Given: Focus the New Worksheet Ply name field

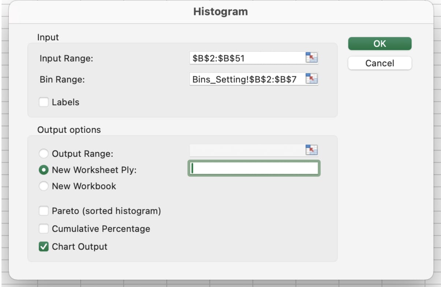Looking at the screenshot, I should pos(253,169).
